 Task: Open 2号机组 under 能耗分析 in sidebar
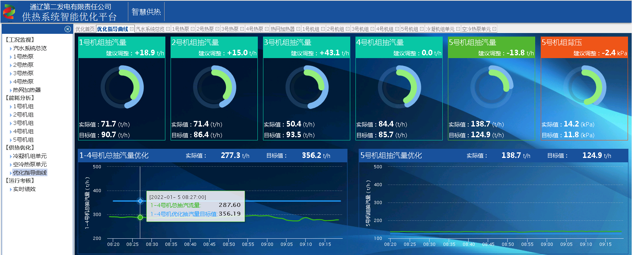pos(23,115)
